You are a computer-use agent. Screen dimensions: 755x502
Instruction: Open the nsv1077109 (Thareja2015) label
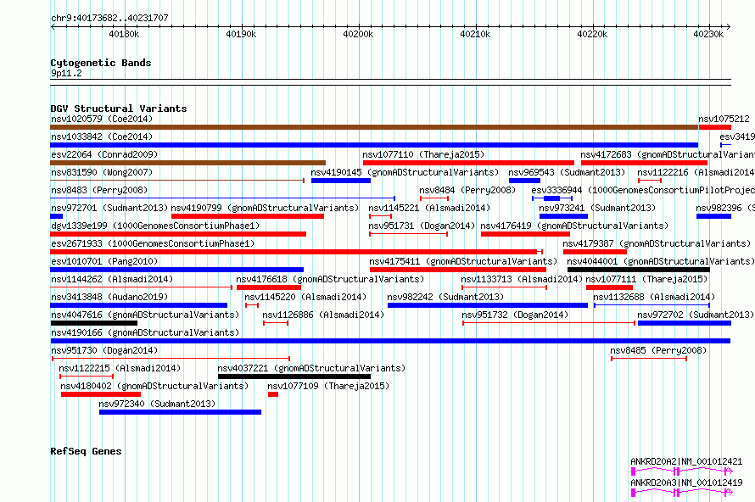click(328, 386)
